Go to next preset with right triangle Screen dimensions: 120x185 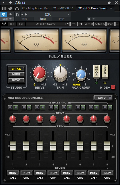point(26,15)
